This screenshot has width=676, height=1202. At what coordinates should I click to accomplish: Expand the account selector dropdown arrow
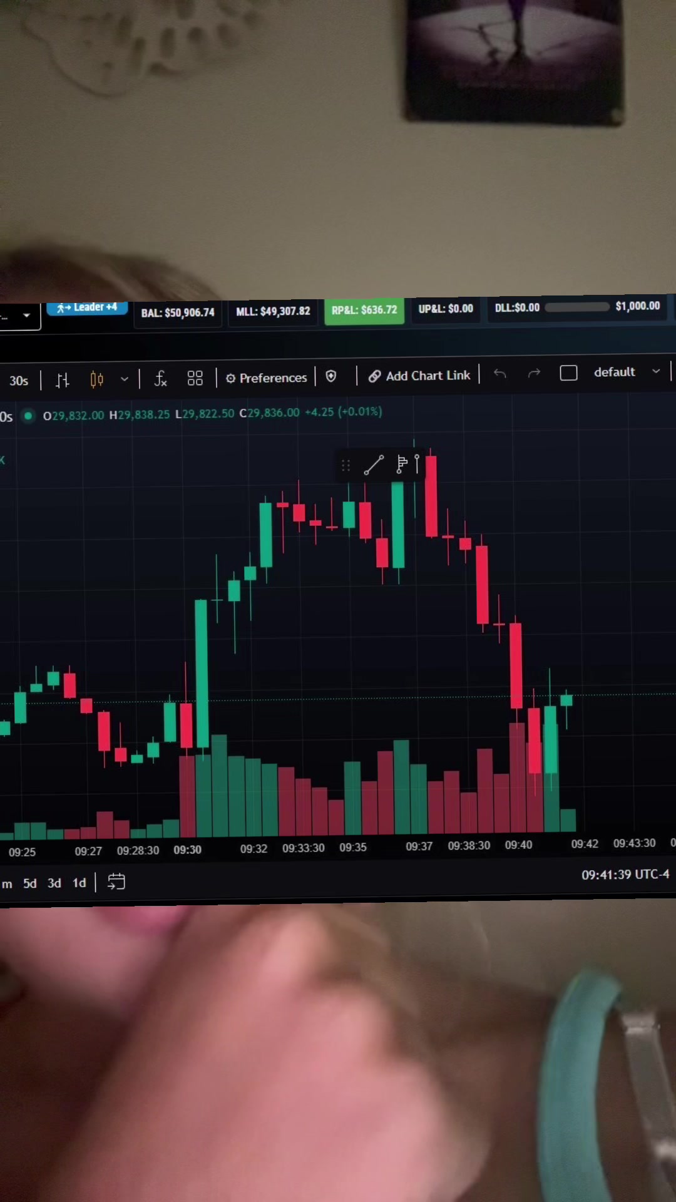tap(26, 316)
